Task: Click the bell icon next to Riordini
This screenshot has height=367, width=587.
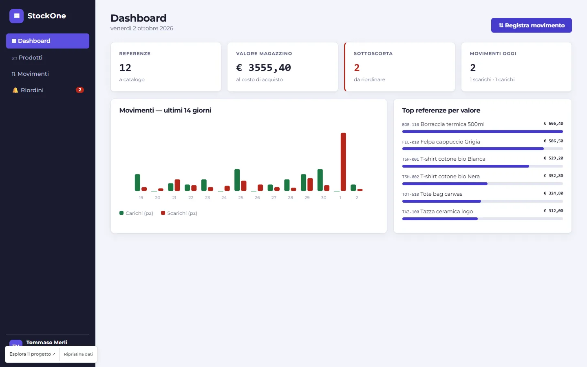Action: tap(15, 90)
